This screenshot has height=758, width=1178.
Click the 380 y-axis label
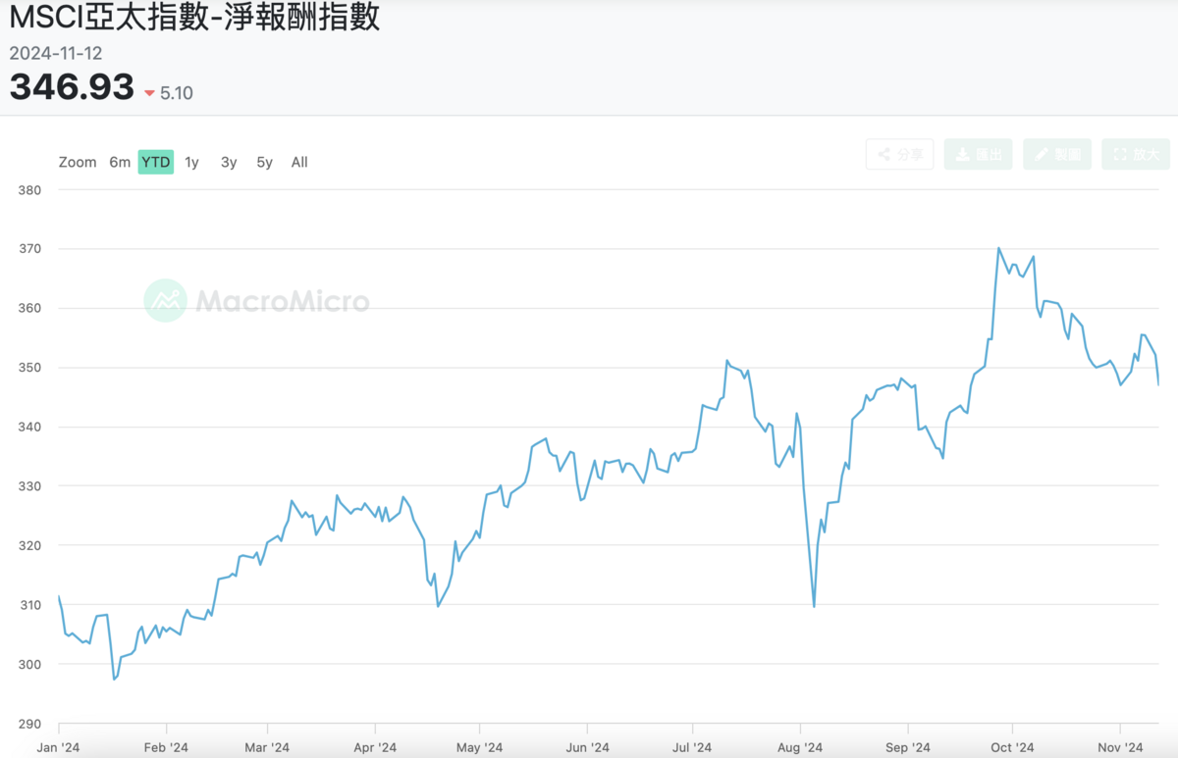(29, 189)
